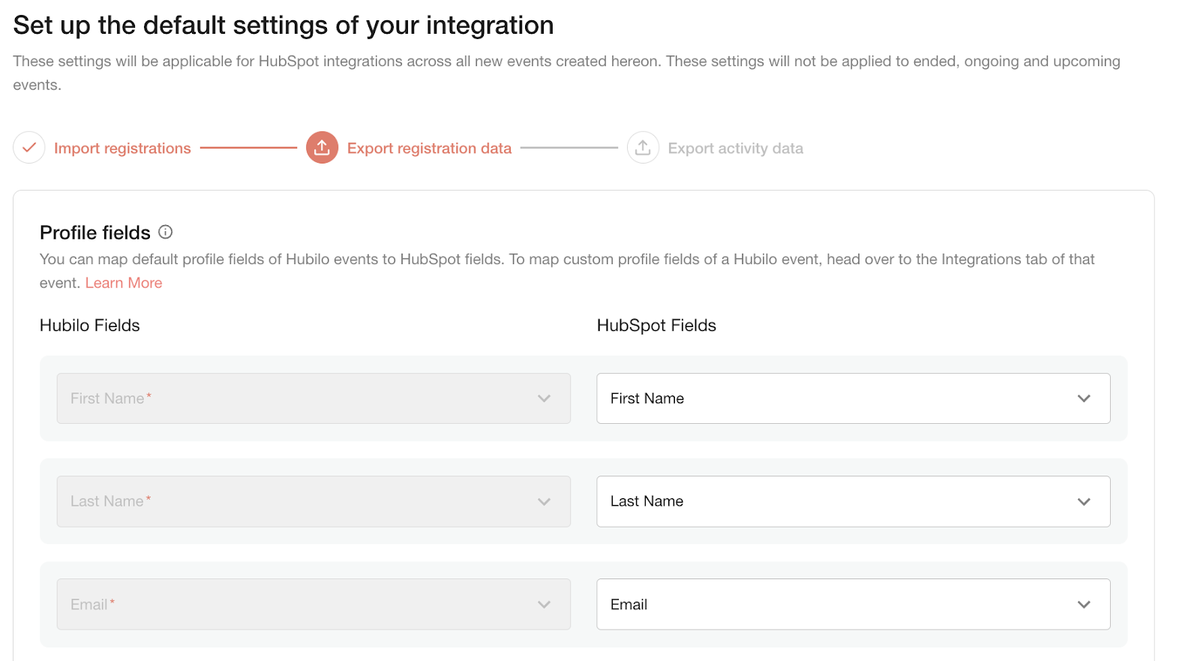Click the disabled Hubilo Email field

click(x=313, y=604)
